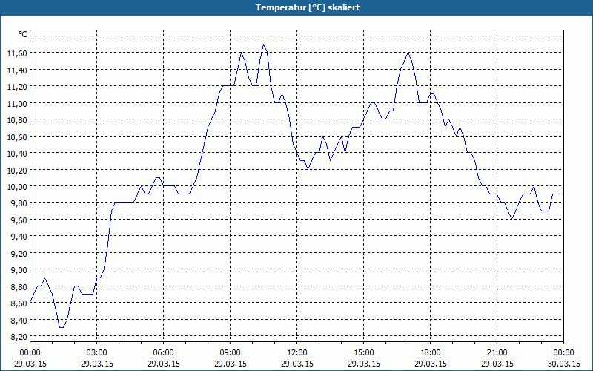Select the 21:00 time label
The width and height of the screenshot is (593, 371).
coord(497,353)
